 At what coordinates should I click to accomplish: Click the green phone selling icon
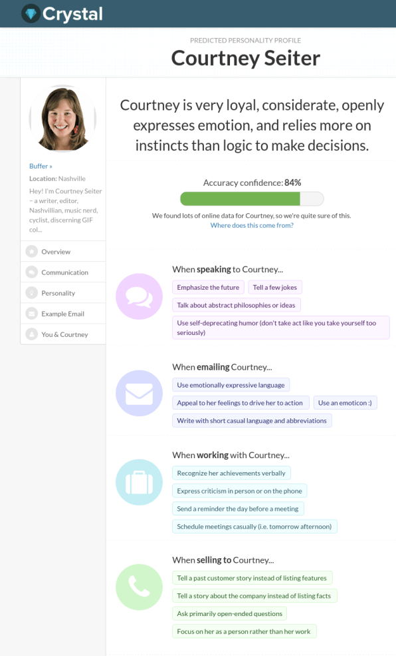click(139, 587)
